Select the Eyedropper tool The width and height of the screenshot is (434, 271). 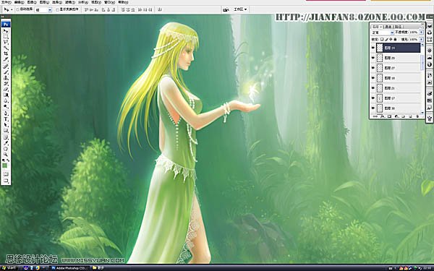(6, 142)
